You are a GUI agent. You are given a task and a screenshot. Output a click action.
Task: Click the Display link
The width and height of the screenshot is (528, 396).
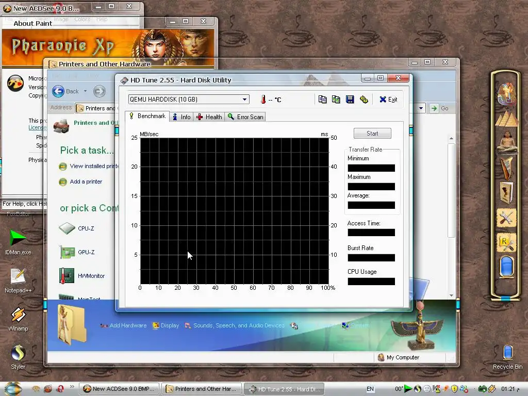tap(166, 326)
